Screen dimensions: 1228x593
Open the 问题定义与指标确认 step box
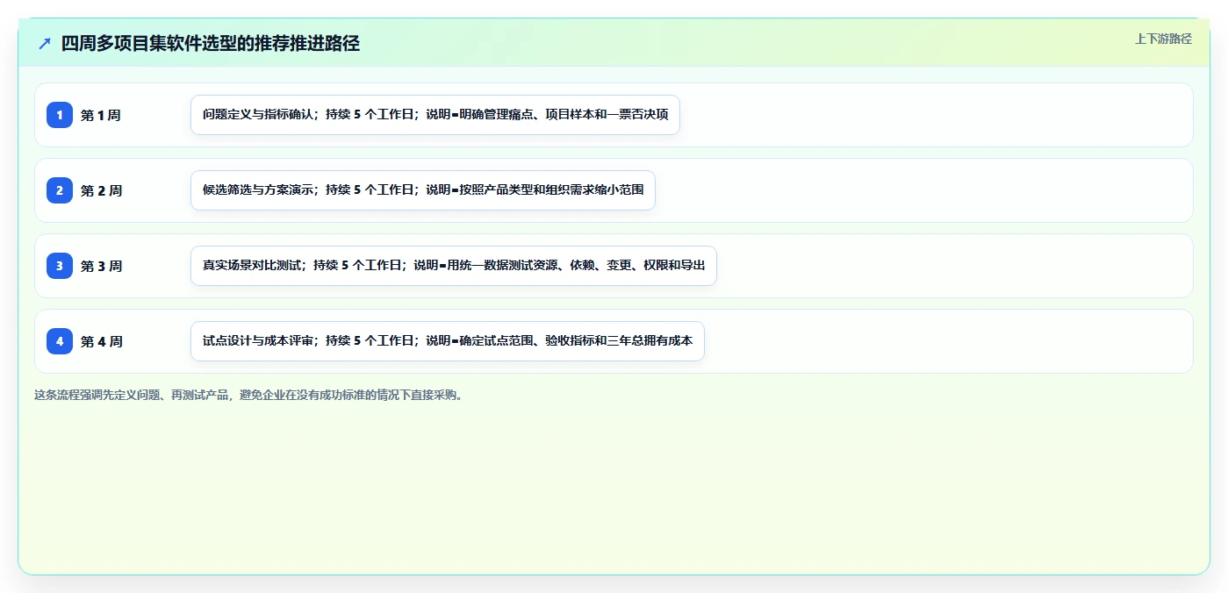[x=435, y=115]
